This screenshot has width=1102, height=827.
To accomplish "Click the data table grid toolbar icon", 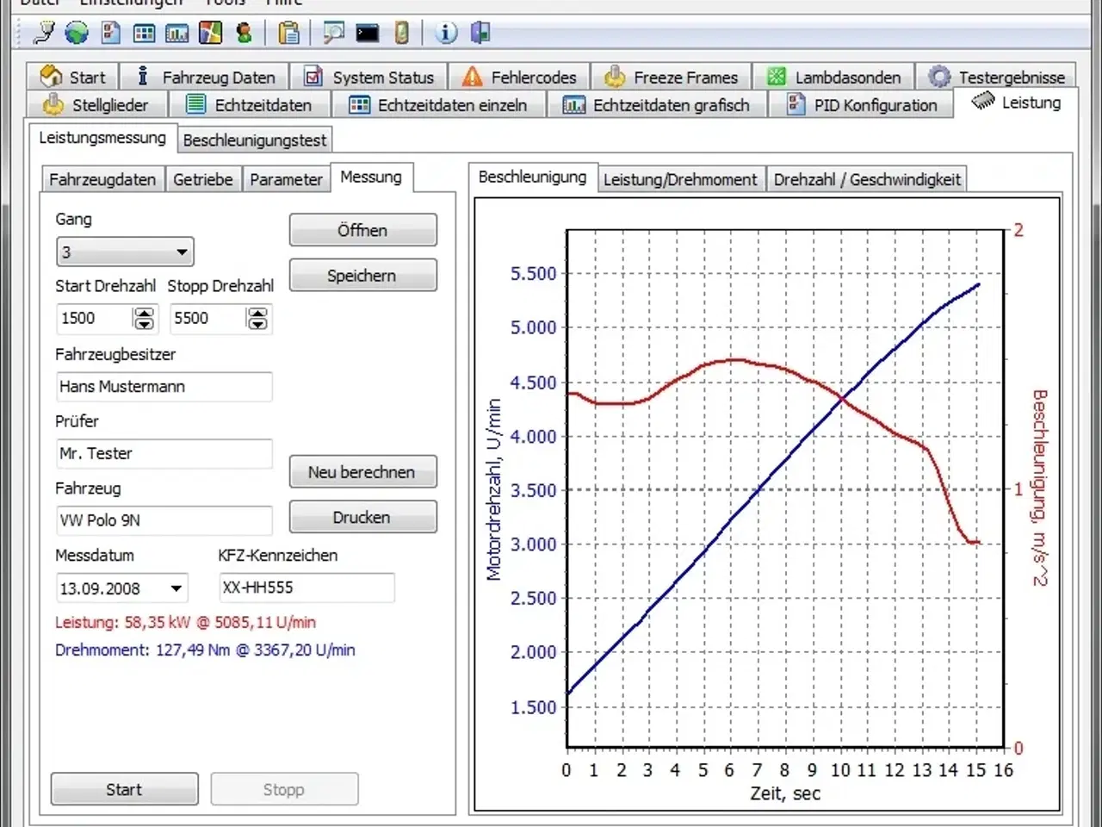I will coord(145,34).
